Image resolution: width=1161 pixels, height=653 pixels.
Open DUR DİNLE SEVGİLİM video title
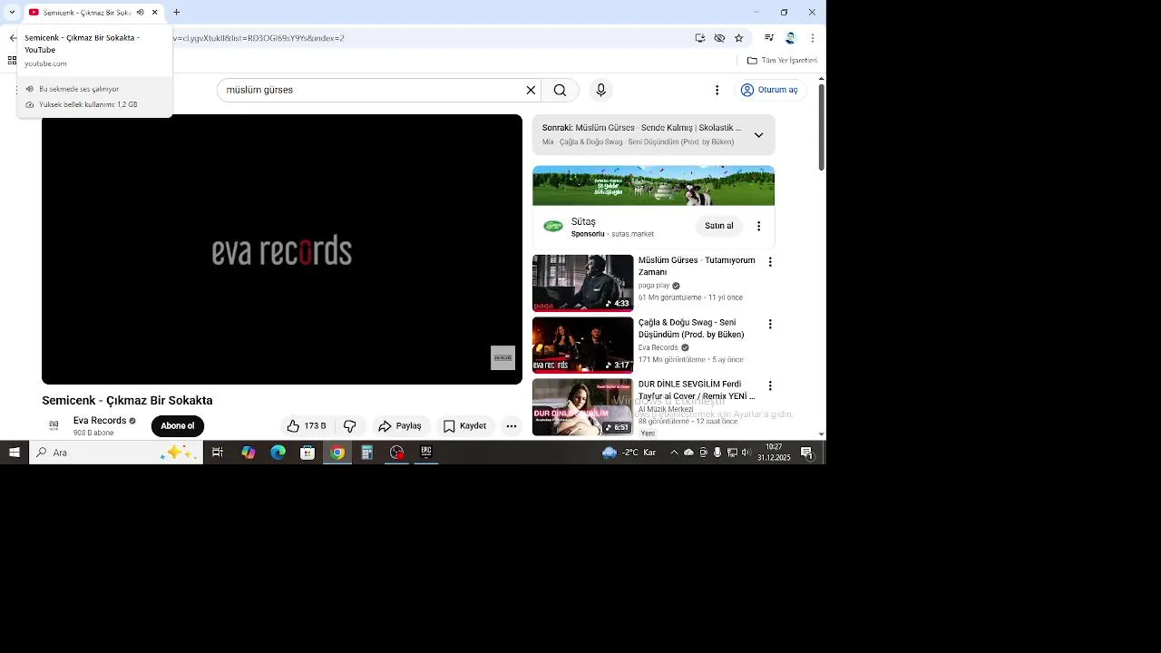tap(696, 390)
